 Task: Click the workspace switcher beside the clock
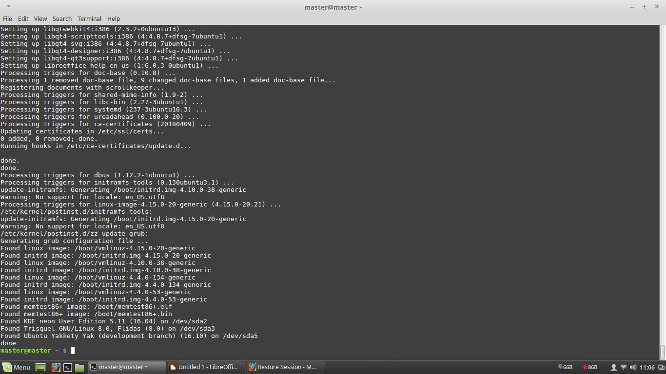coord(661,367)
